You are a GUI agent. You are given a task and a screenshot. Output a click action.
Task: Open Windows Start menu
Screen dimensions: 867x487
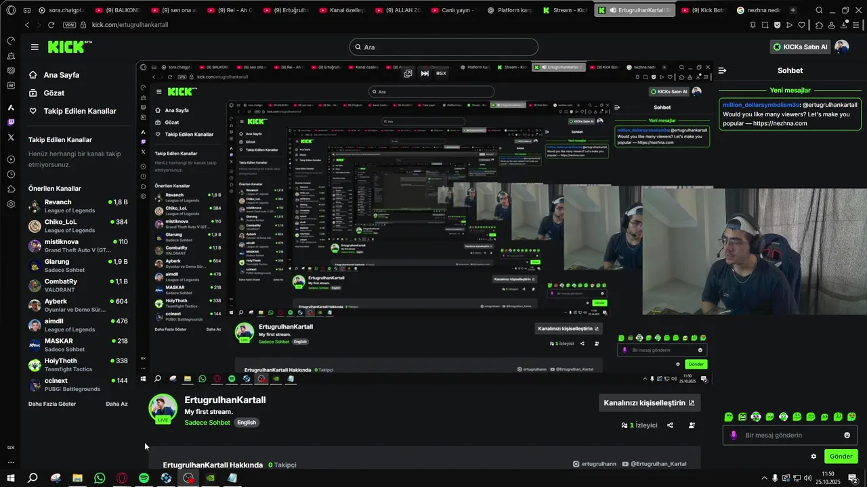pos(10,478)
